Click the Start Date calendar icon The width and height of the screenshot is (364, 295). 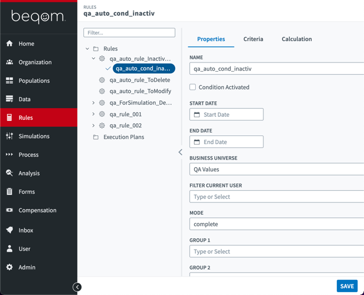[x=197, y=115]
